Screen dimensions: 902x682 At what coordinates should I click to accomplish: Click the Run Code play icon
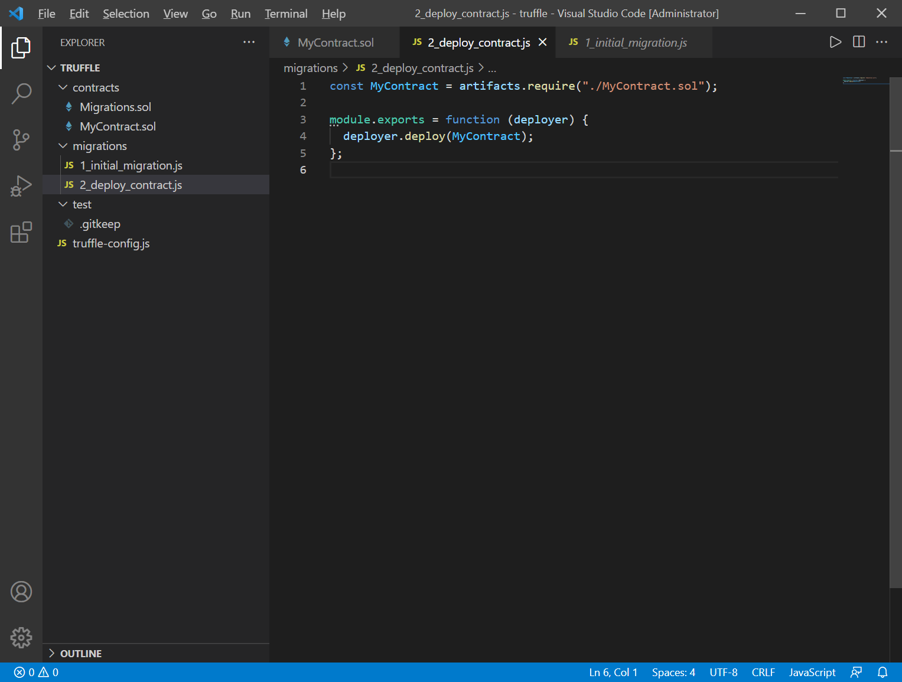[835, 42]
